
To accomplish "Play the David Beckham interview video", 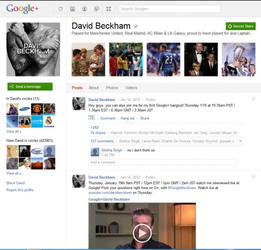I will click(x=142, y=233).
